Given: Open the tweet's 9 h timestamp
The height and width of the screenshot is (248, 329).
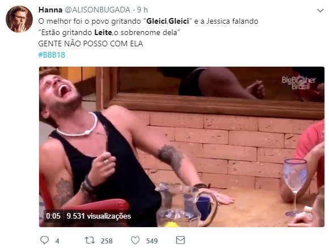Looking at the screenshot, I should click(143, 10).
